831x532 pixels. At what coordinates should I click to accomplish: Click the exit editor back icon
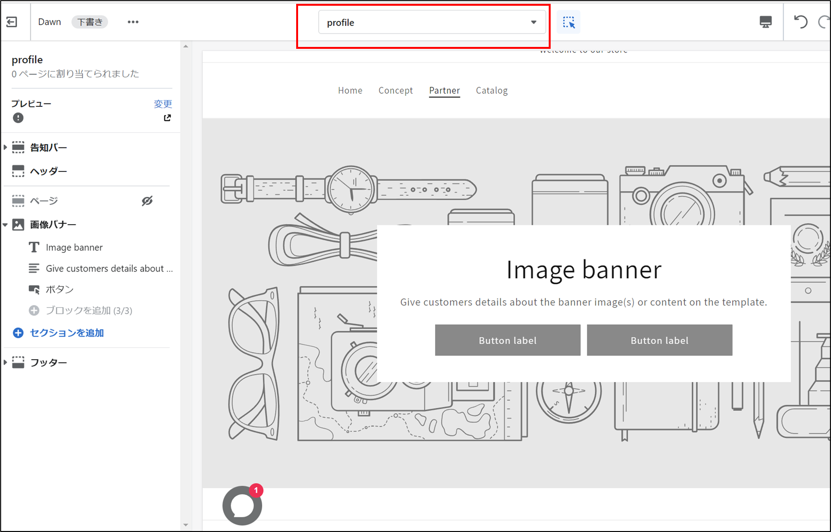coord(12,22)
